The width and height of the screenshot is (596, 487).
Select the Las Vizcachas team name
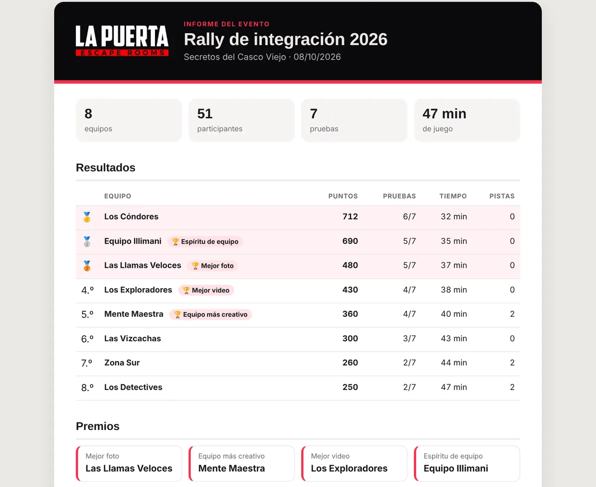133,339
